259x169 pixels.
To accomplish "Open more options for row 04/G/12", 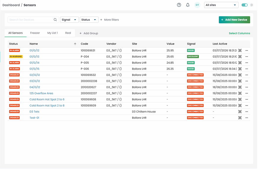I will tap(247, 87).
